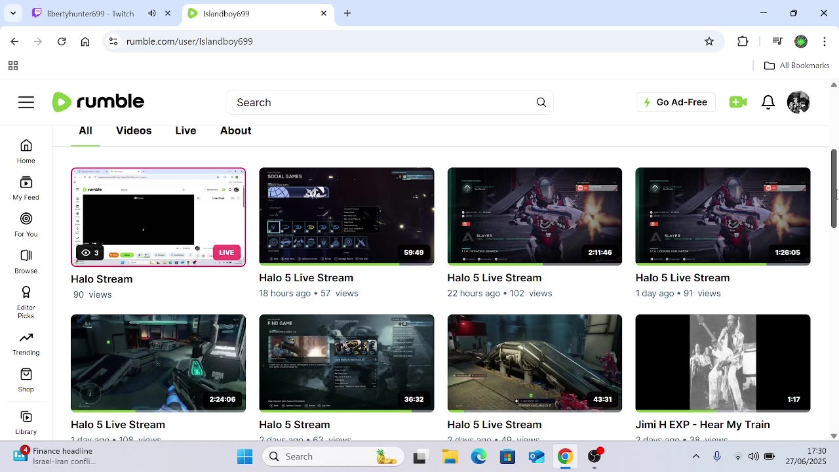Viewport: 839px width, 472px height.
Task: Open the 59:49 video thumbnail
Action: tap(347, 216)
